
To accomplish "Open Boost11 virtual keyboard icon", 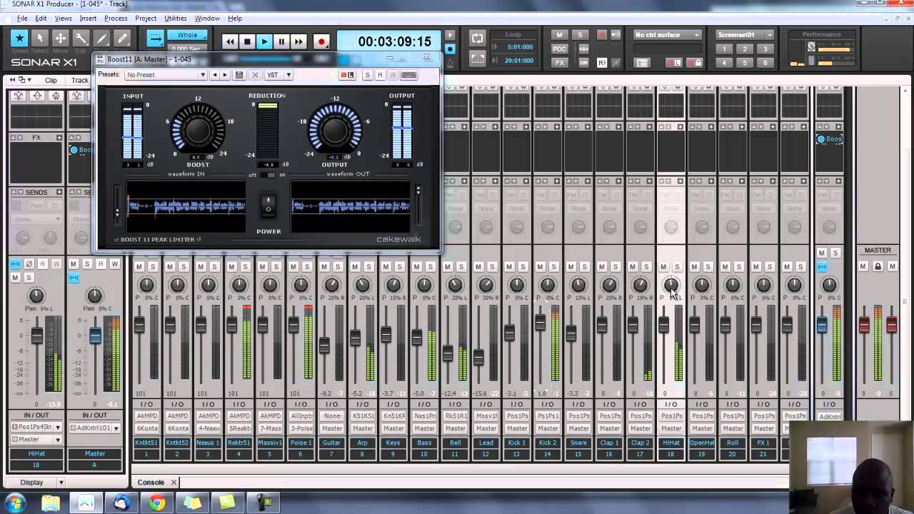I will pos(409,75).
